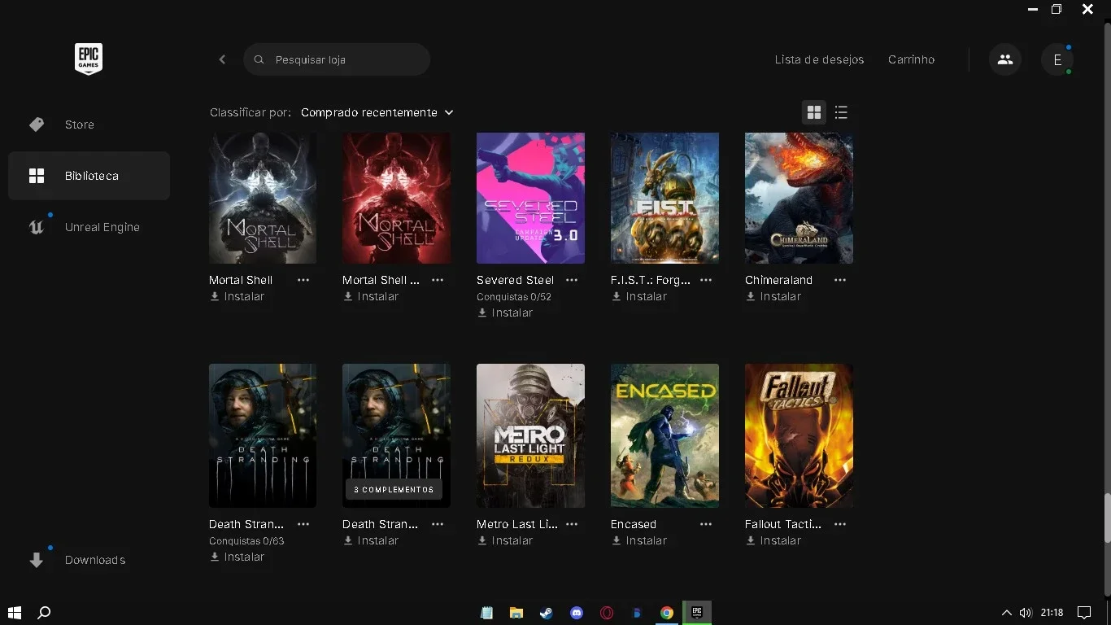Open three-dots menu for Metro Last Light
This screenshot has height=625, width=1111.
572,524
